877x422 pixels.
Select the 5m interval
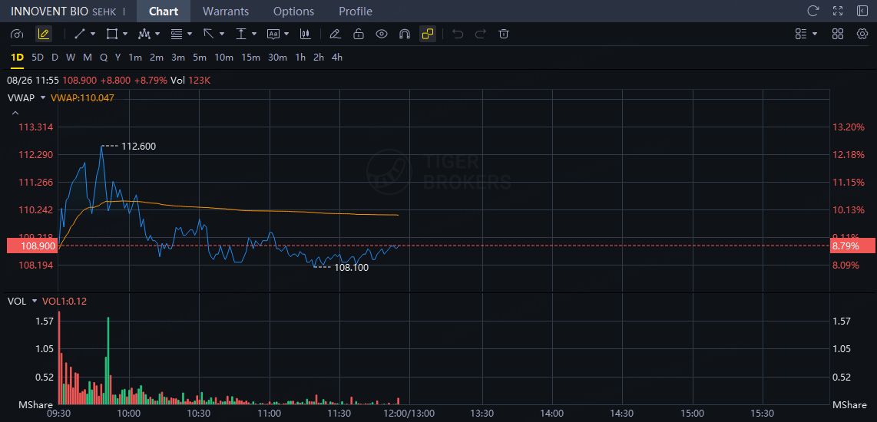point(200,57)
